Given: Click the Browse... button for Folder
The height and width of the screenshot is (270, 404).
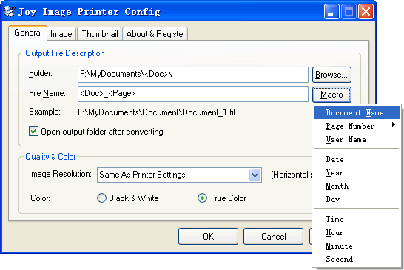Looking at the screenshot, I should pyautogui.click(x=331, y=75).
